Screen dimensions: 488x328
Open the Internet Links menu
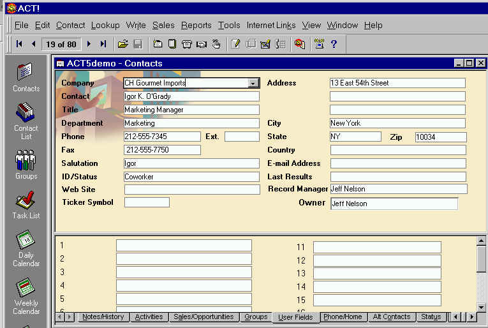click(271, 26)
